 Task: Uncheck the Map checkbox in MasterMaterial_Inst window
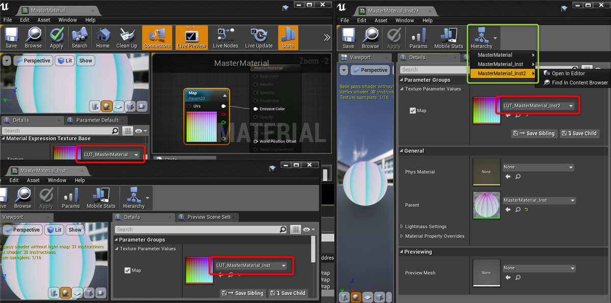127,270
